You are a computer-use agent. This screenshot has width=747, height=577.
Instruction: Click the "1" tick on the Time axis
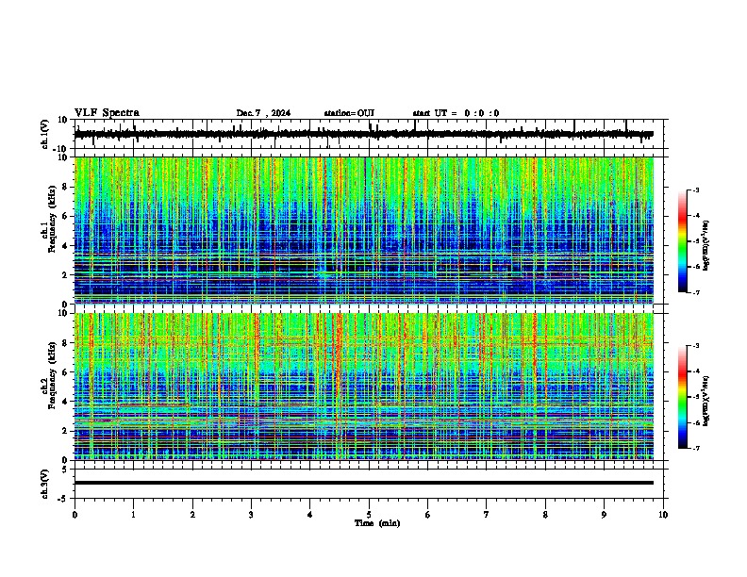click(x=133, y=515)
